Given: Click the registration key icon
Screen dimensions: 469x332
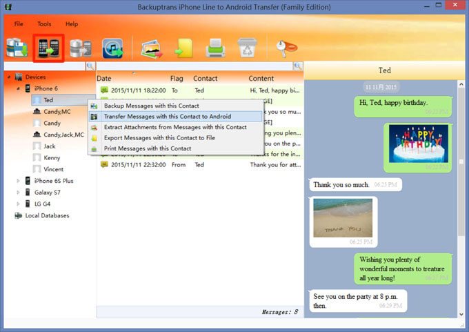Looking at the screenshot, I should pos(286,48).
